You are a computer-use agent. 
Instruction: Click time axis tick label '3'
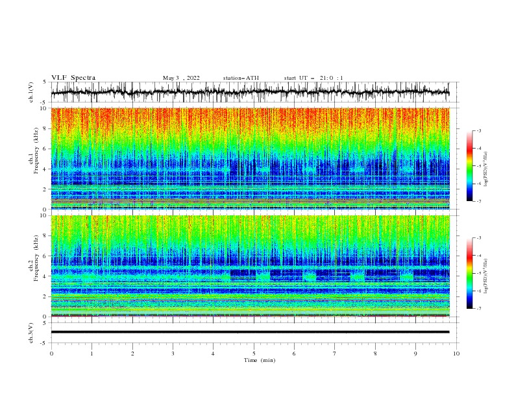173,354
